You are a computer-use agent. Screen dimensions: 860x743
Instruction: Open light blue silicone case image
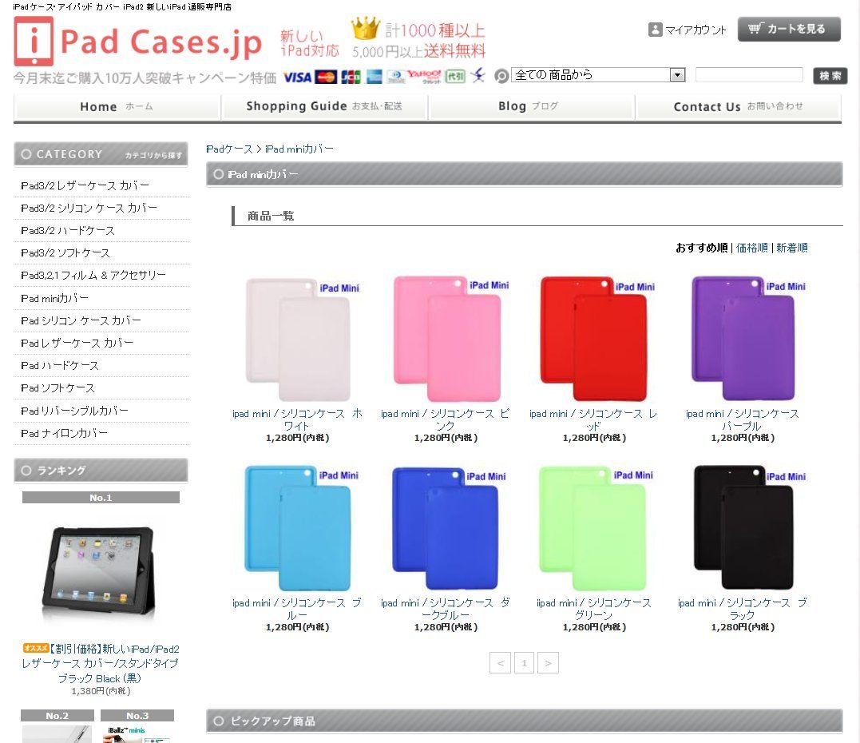click(x=298, y=528)
